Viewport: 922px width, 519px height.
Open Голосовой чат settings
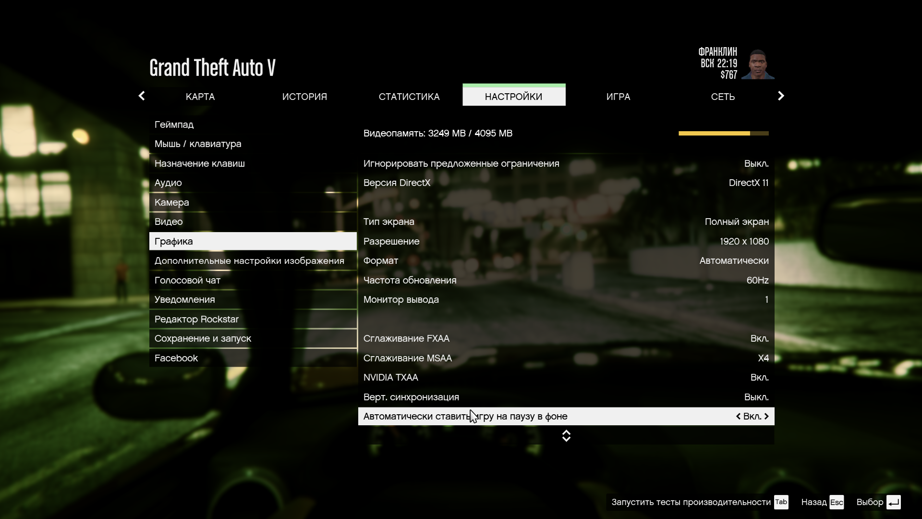point(253,280)
